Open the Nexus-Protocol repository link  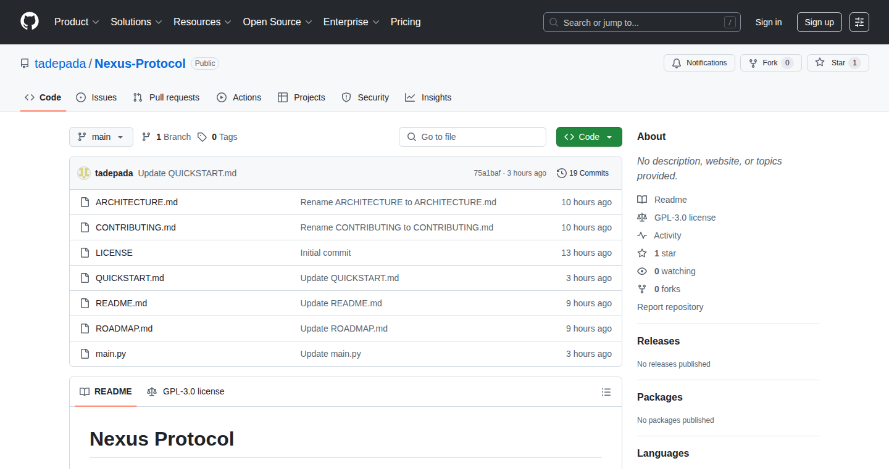pos(140,63)
